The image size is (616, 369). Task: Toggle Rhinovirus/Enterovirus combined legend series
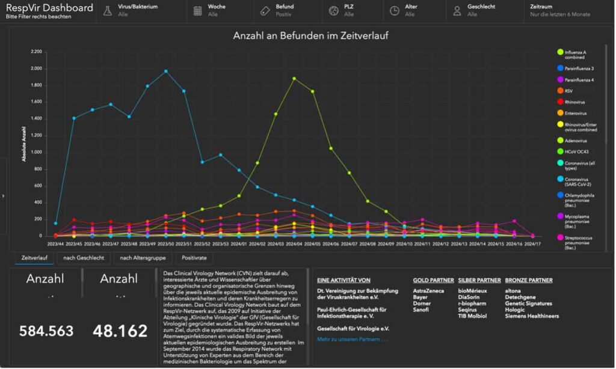pyautogui.click(x=577, y=127)
